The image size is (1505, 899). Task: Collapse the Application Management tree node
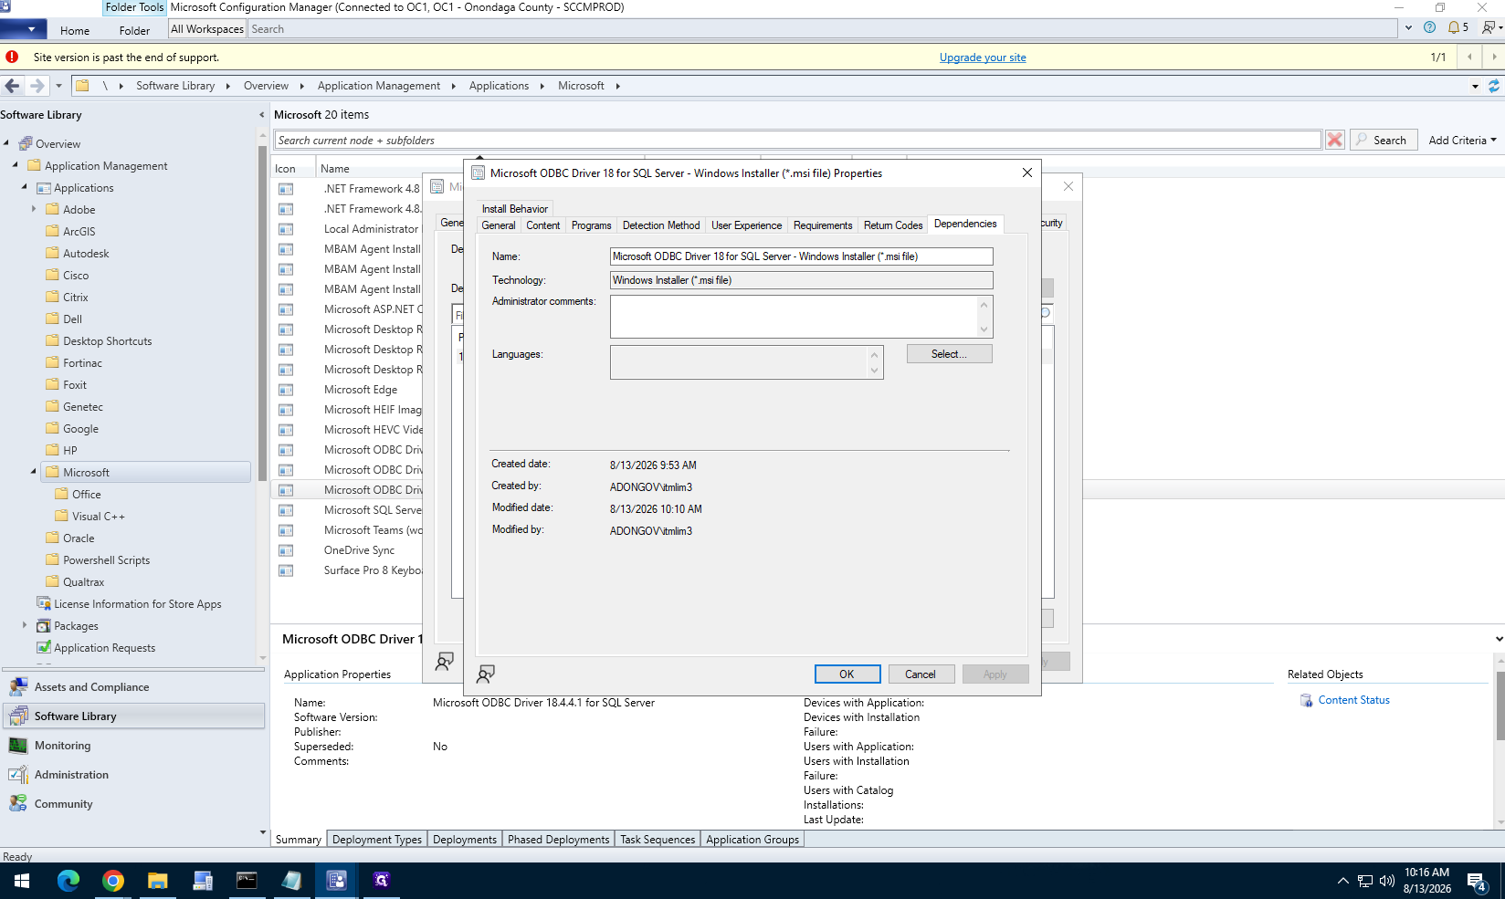[16, 165]
